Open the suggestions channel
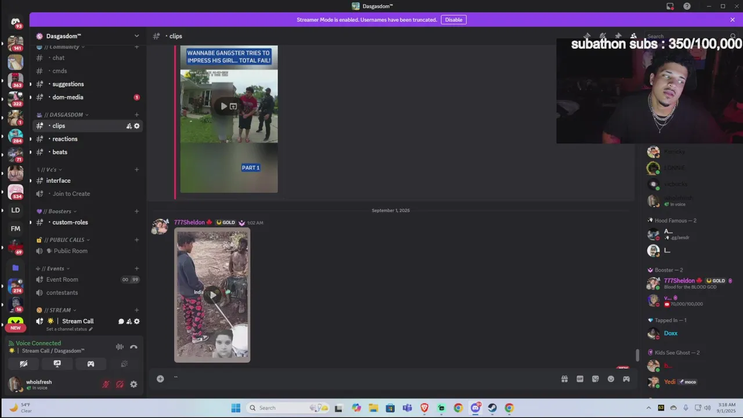 88,84
